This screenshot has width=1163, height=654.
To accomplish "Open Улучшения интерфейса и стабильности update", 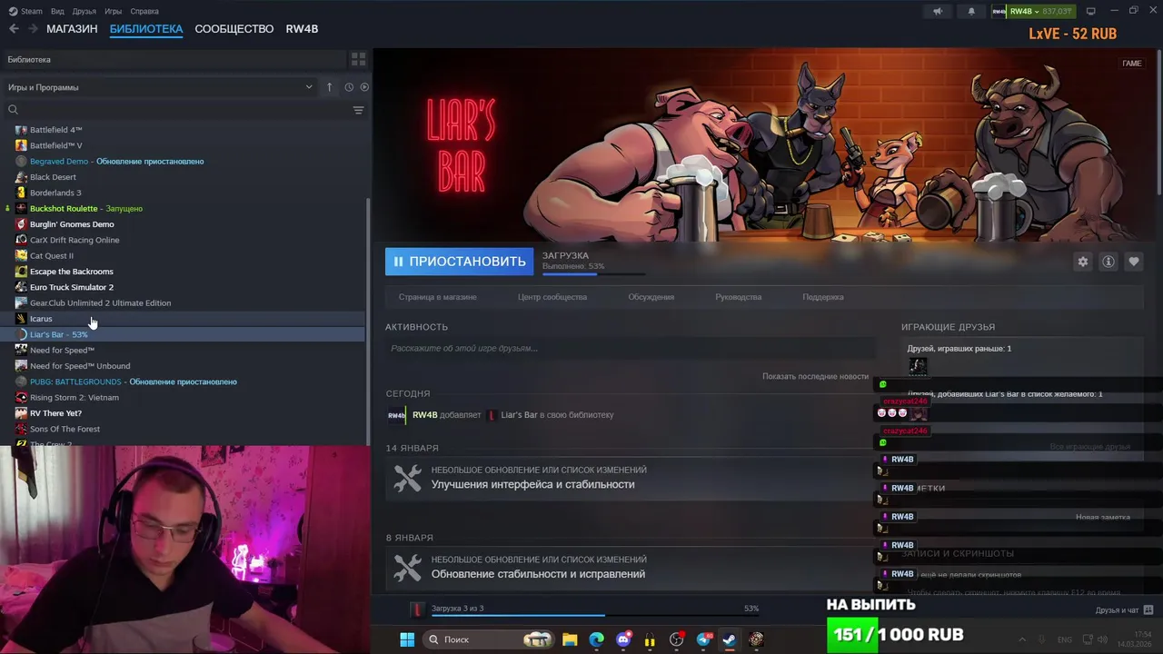I will click(532, 485).
